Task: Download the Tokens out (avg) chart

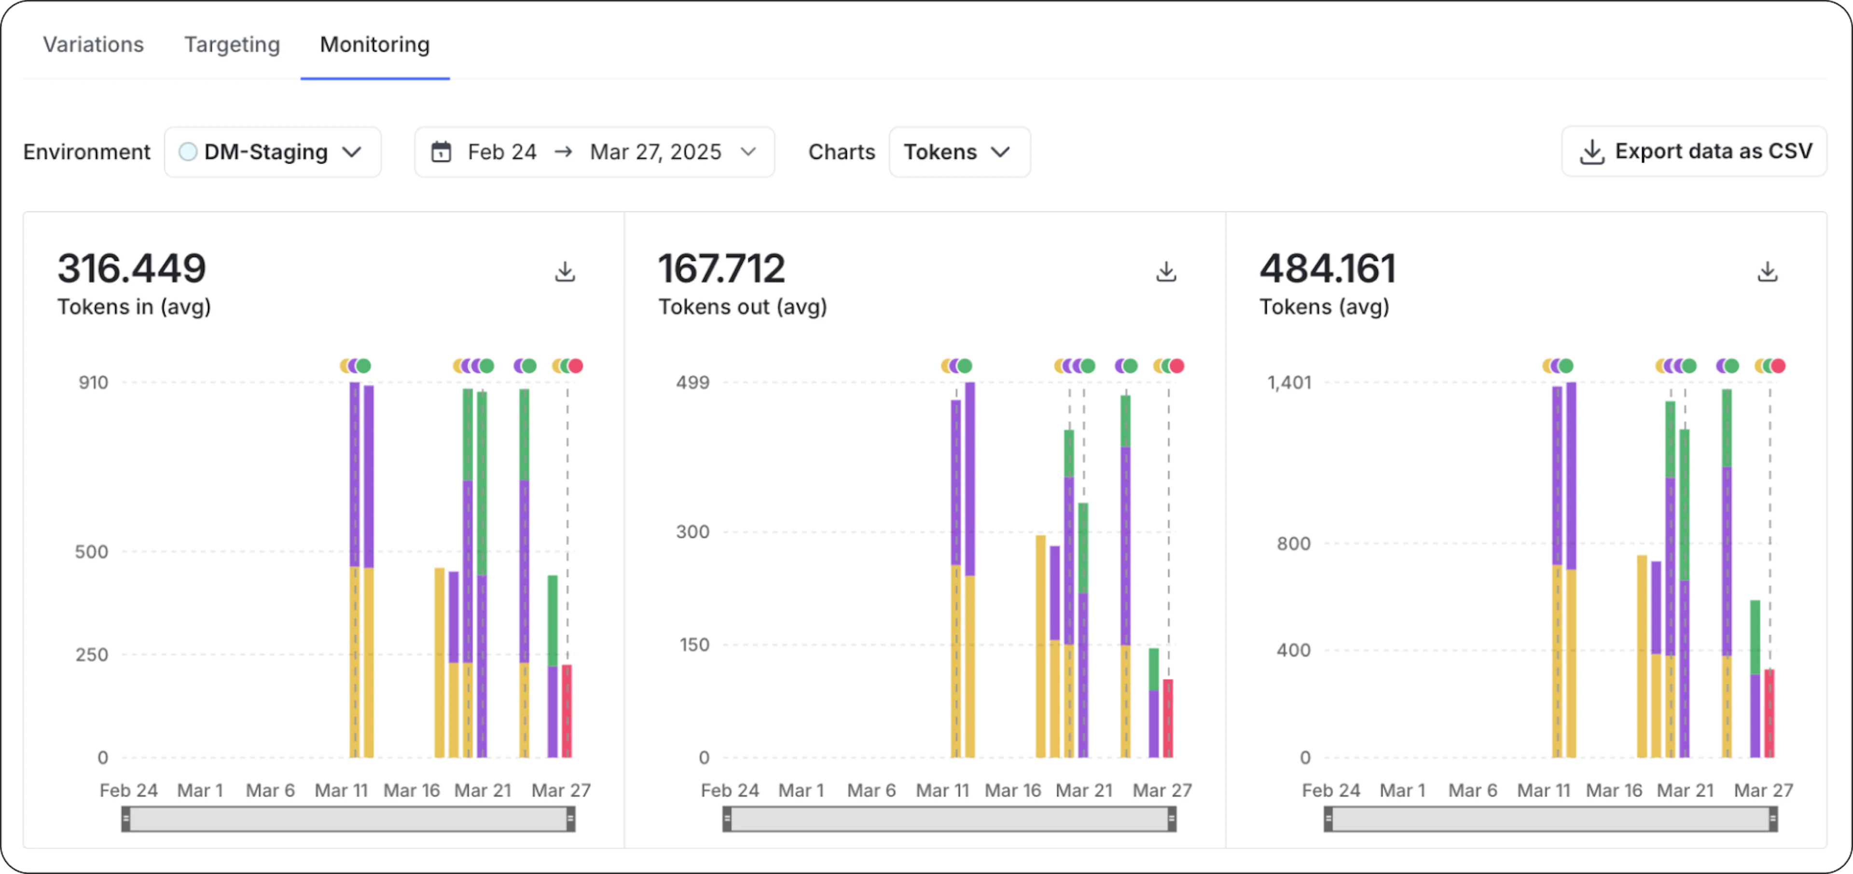Action: pyautogui.click(x=1166, y=272)
